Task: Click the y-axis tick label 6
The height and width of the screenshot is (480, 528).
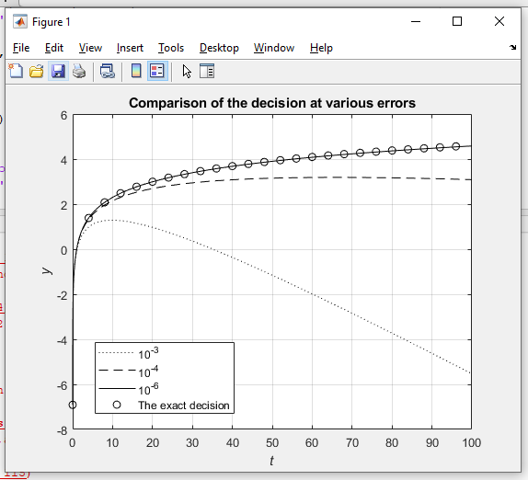Action: click(64, 116)
